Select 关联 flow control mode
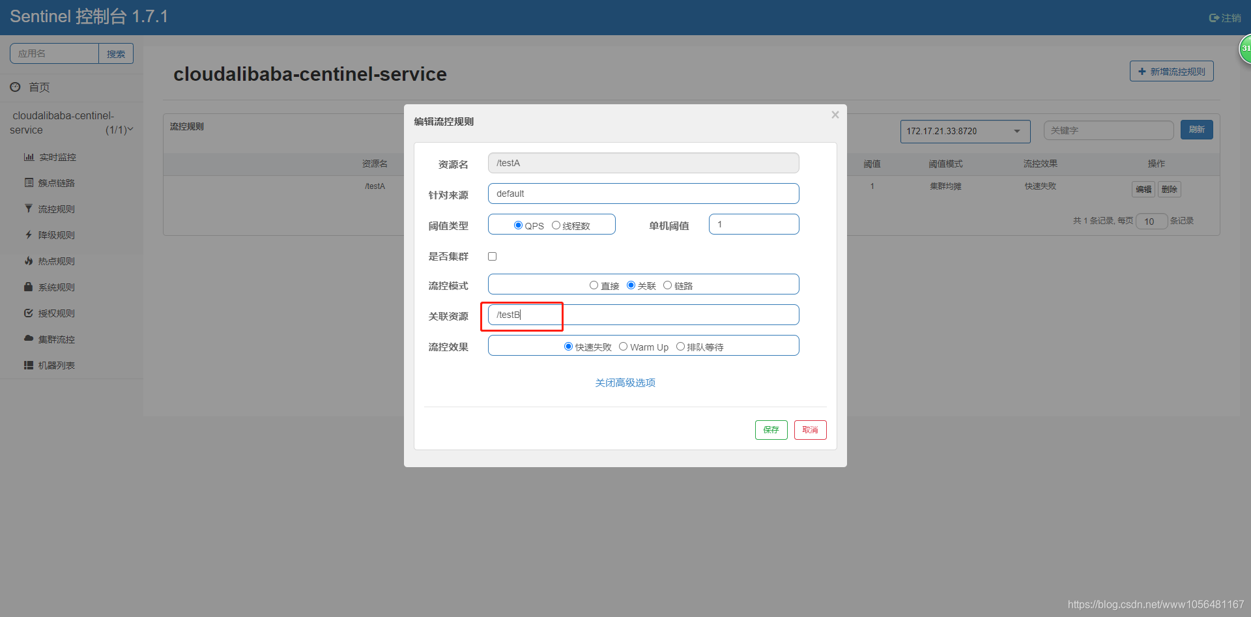Screen dimensions: 1251x617 point(631,285)
